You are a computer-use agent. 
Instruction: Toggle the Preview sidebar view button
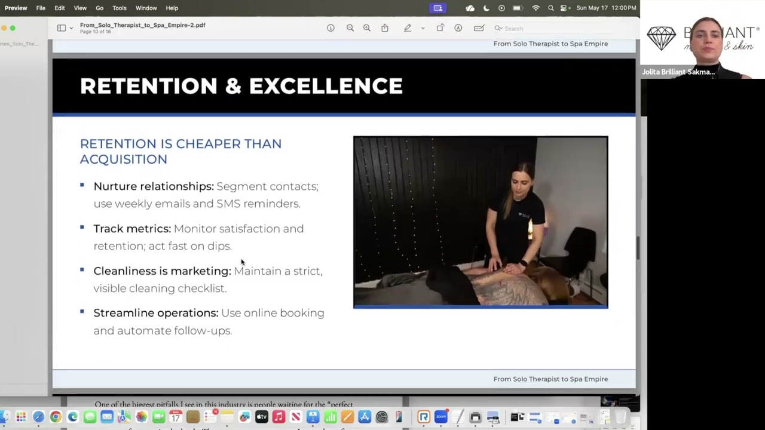[62, 28]
